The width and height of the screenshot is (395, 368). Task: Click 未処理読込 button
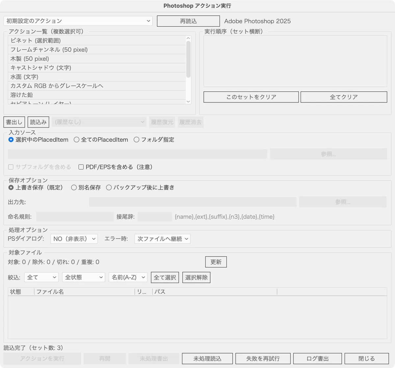[207, 358]
